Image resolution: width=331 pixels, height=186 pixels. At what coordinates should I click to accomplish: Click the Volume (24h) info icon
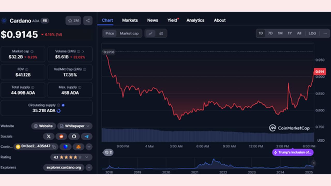point(78,51)
